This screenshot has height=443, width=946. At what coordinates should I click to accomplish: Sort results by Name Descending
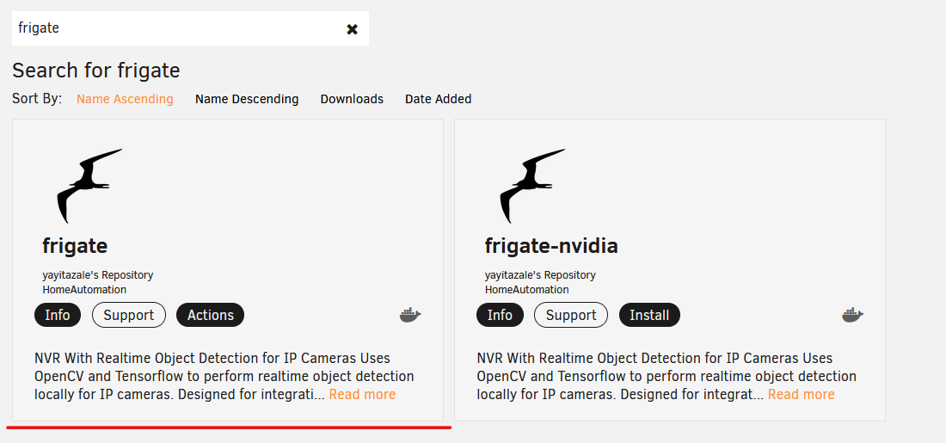247,99
